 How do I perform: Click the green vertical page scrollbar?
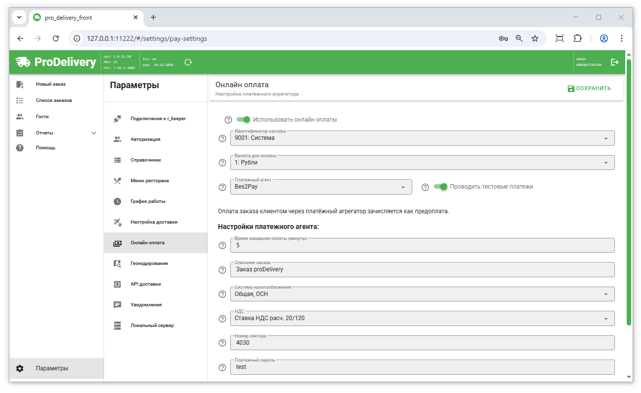(x=629, y=192)
